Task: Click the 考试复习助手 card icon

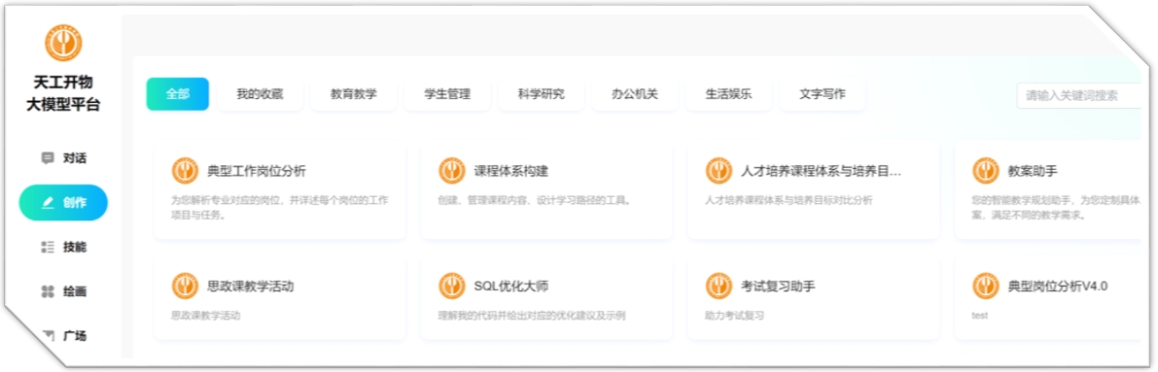Action: 719,286
